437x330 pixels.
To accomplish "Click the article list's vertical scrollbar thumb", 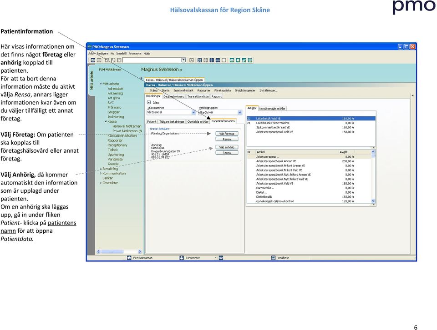I will point(373,156).
